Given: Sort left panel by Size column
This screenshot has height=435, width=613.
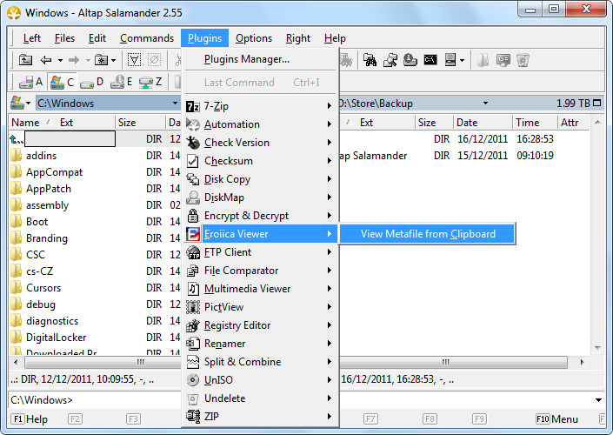Looking at the screenshot, I should pyautogui.click(x=140, y=123).
